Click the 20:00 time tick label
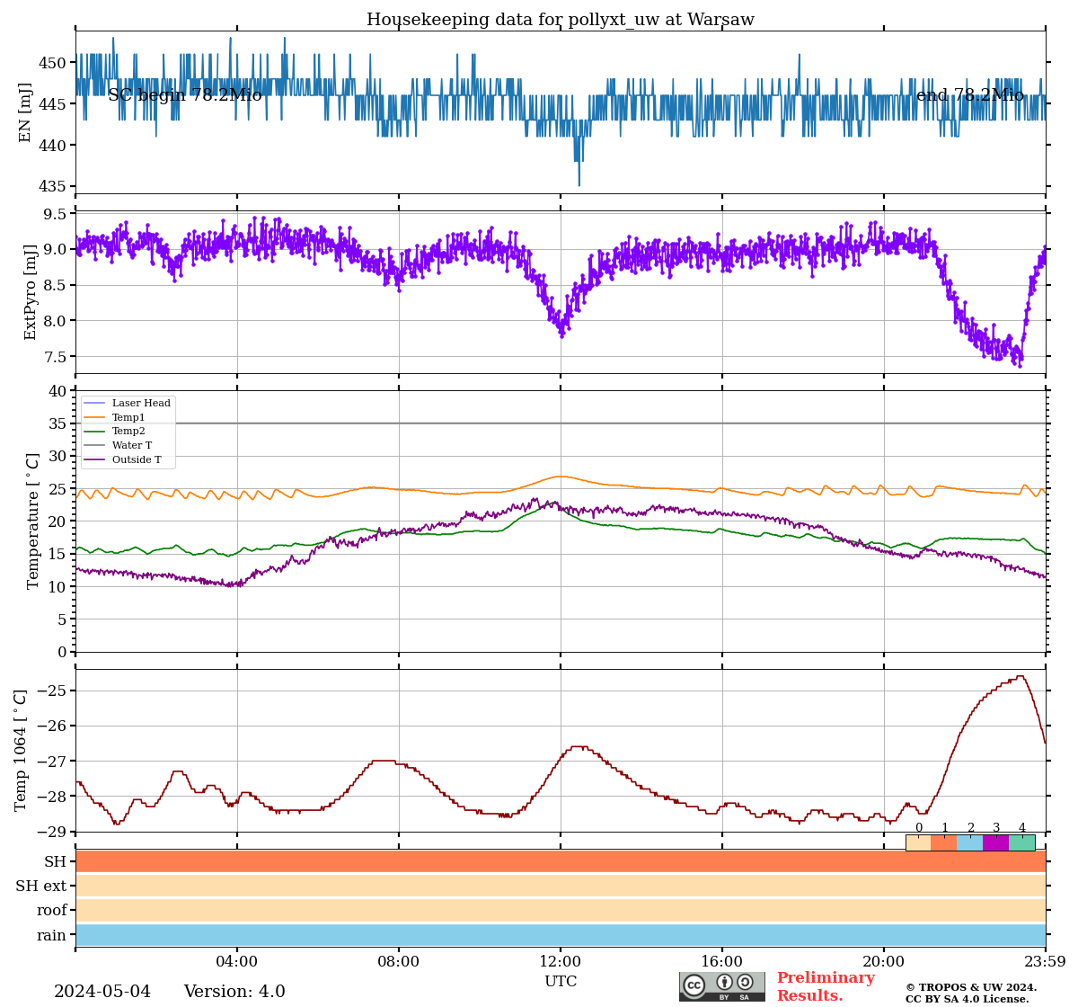The width and height of the screenshot is (1078, 1007). (x=884, y=962)
